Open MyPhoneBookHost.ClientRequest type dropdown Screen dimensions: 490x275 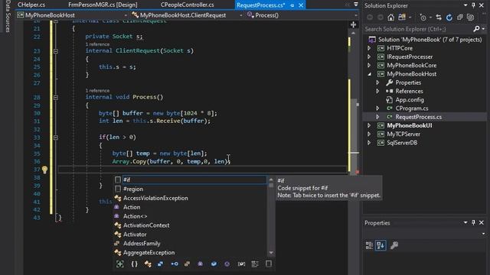tap(241, 15)
